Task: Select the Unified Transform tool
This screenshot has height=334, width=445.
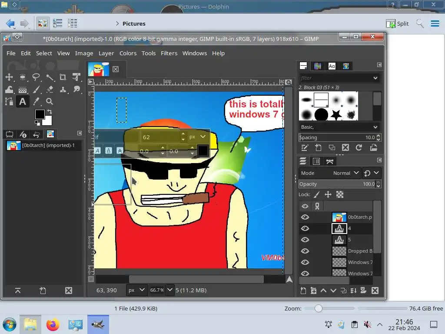Action: (x=76, y=77)
